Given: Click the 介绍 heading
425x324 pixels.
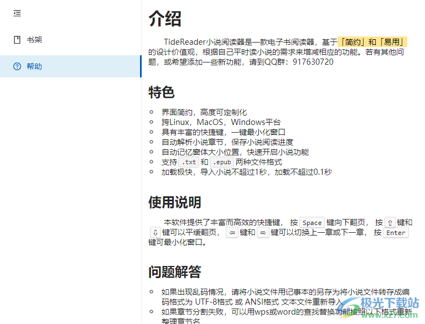Looking at the screenshot, I should pyautogui.click(x=165, y=19).
